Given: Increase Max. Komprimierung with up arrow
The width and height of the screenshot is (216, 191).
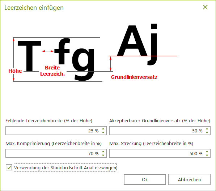Looking at the screenshot, I should pos(103,152).
